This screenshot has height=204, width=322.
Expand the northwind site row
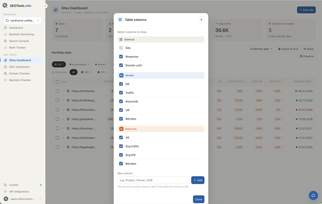click(63, 91)
